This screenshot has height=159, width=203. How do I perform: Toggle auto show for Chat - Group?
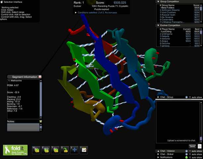[190, 97]
